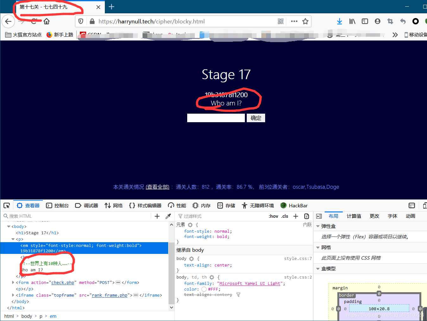Screen dimensions: 427x321
Task: Open the Firefox account avatar
Action: 377,21
